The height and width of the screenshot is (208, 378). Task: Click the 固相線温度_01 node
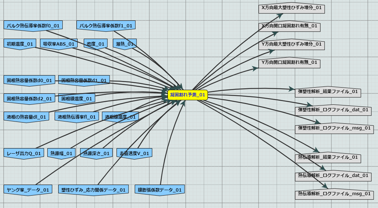coord(77,99)
